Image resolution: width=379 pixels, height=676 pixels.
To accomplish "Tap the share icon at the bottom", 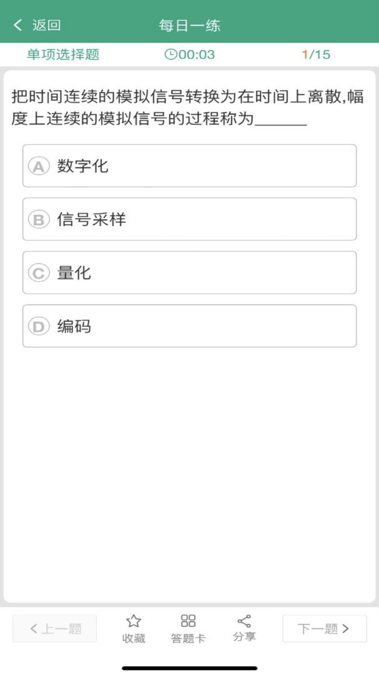I will point(243,621).
